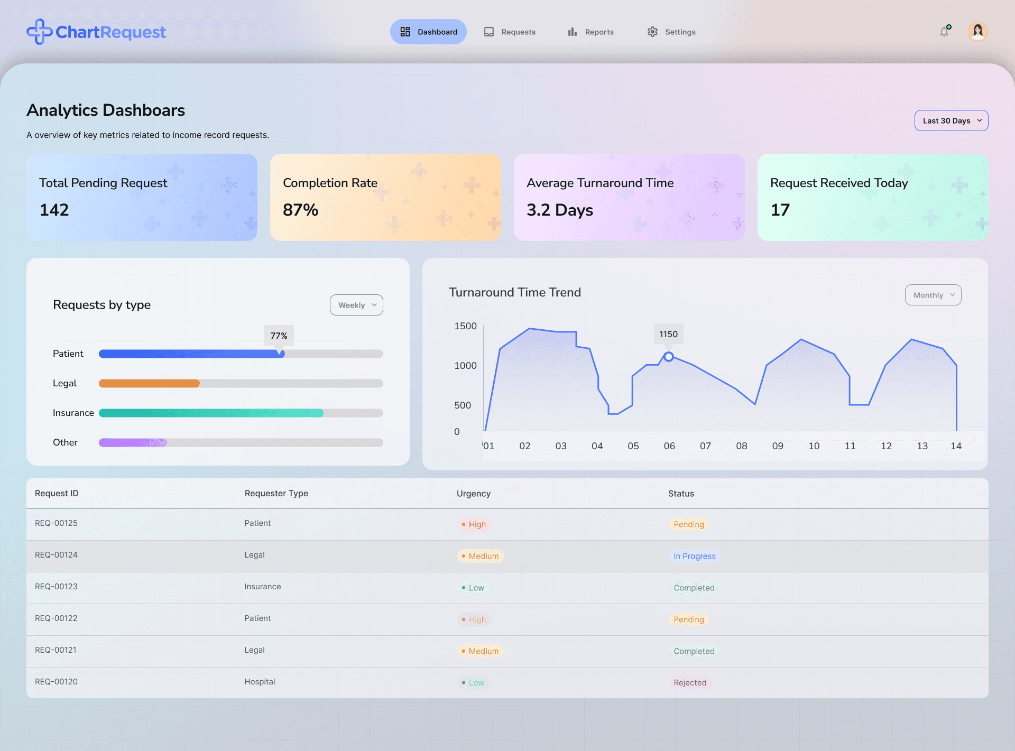This screenshot has width=1015, height=751.
Task: Click the 1150 data point marker
Action: click(x=669, y=357)
